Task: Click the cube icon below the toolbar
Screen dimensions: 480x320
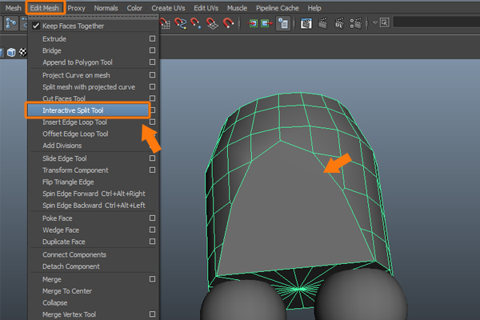Action: 12,53
